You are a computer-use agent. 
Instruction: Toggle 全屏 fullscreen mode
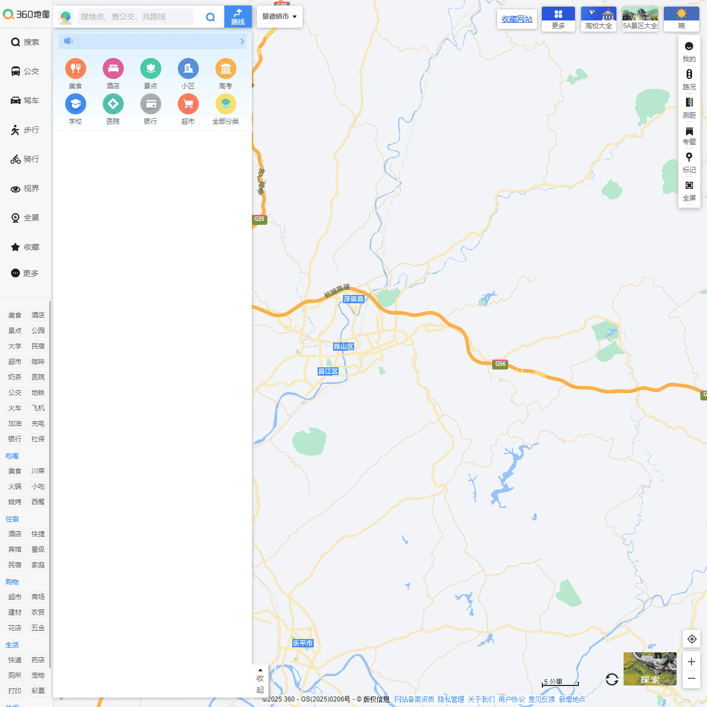(689, 190)
